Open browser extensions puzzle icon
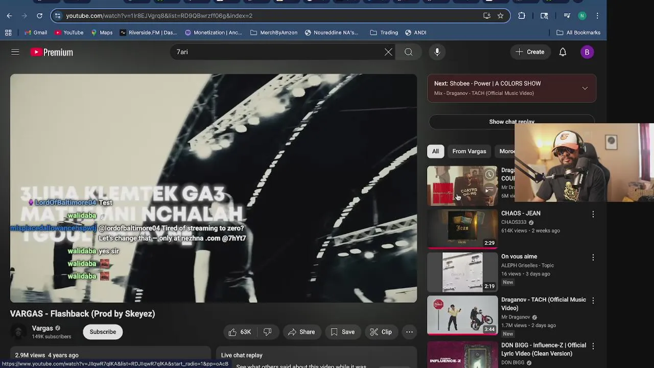This screenshot has height=368, width=654. click(x=522, y=16)
